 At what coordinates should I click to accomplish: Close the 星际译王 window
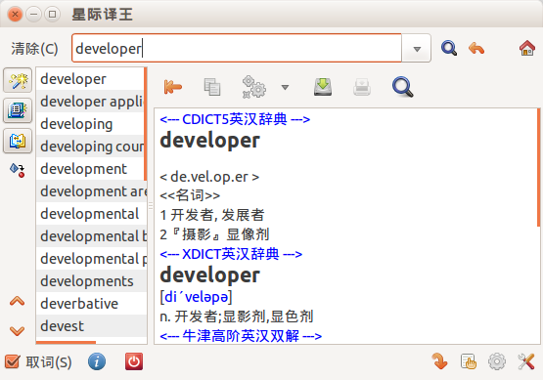click(x=16, y=15)
